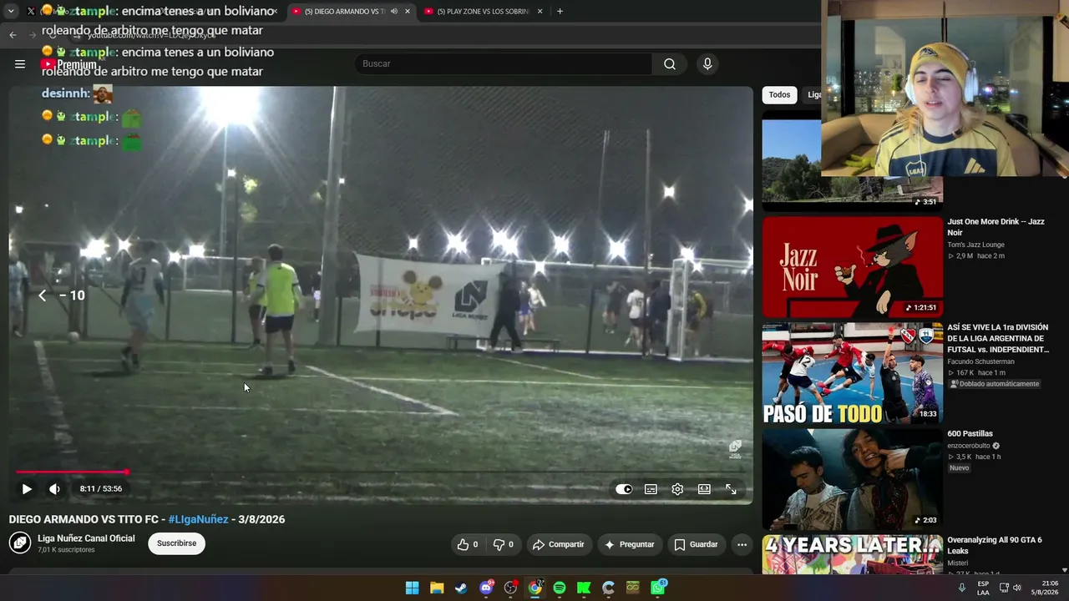The image size is (1069, 601).
Task: Open the Preguntar AI ask button
Action: pos(629,544)
